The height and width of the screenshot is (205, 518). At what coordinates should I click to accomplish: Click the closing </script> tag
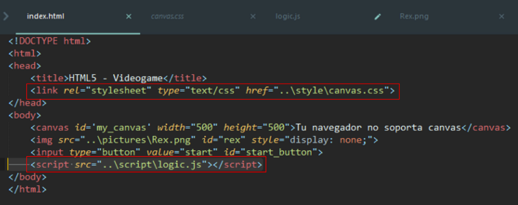(x=237, y=165)
